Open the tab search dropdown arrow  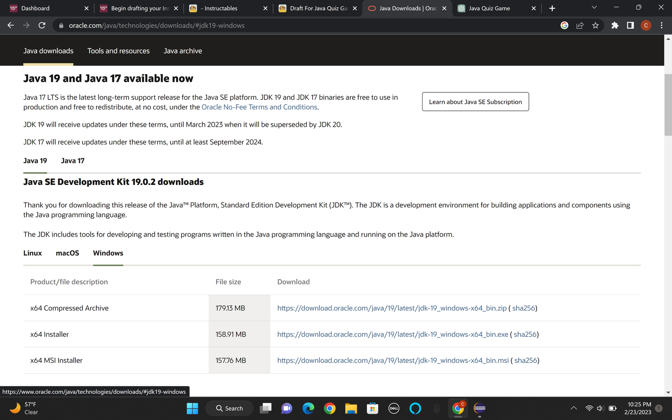click(594, 8)
